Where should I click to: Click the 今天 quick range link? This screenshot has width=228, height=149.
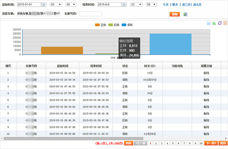[166, 5]
